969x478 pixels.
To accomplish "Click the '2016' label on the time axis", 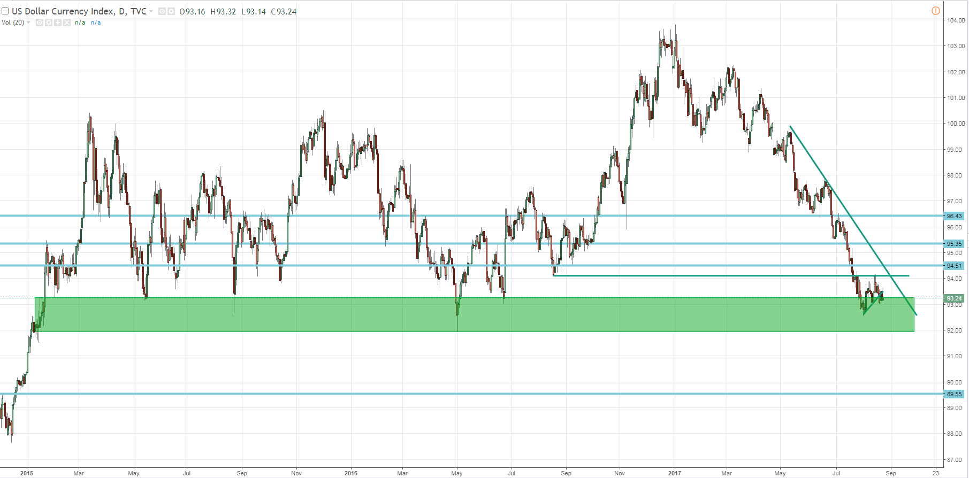I will 351,473.
